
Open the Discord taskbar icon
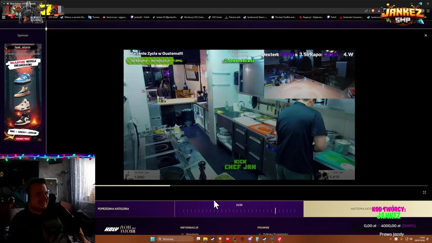click(x=250, y=239)
